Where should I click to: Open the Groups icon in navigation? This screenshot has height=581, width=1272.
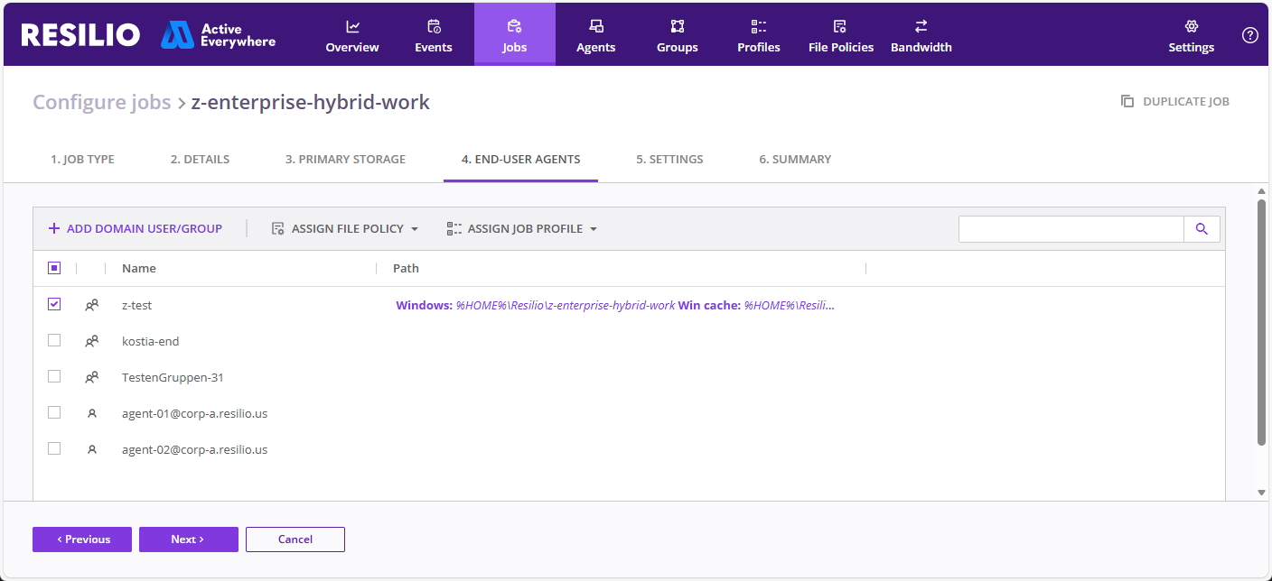[678, 26]
